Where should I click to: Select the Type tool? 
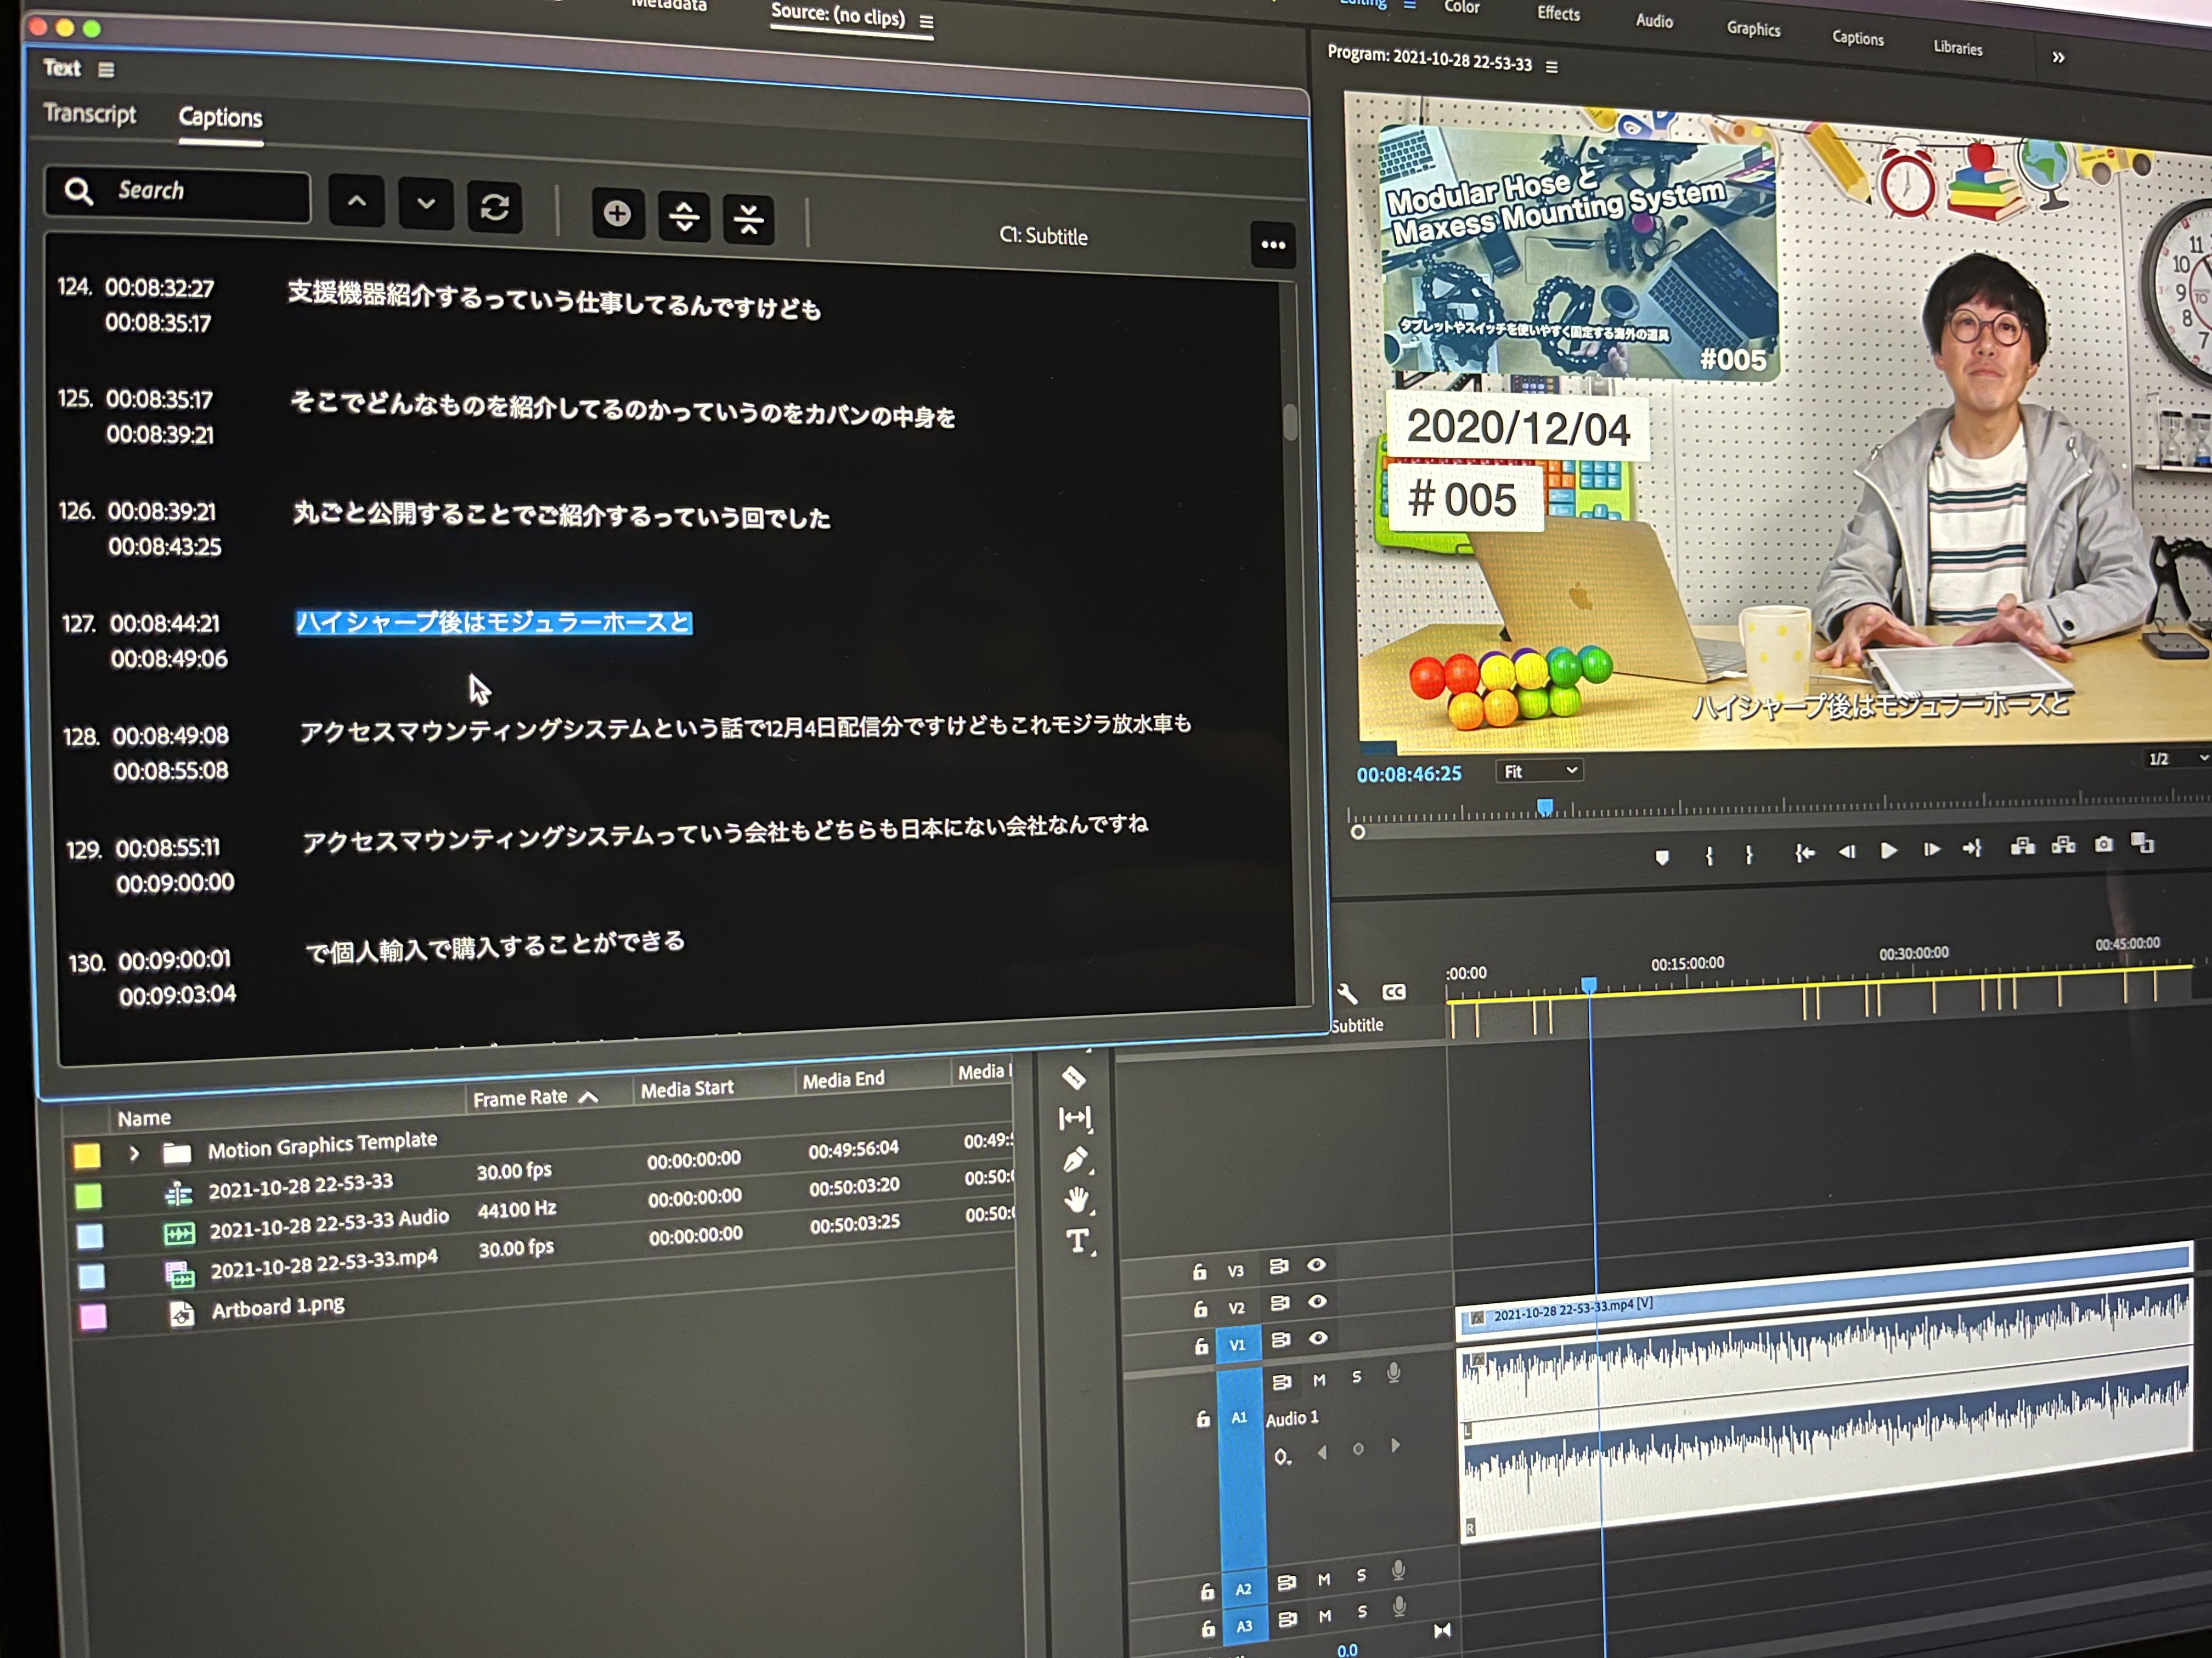pos(1078,1241)
